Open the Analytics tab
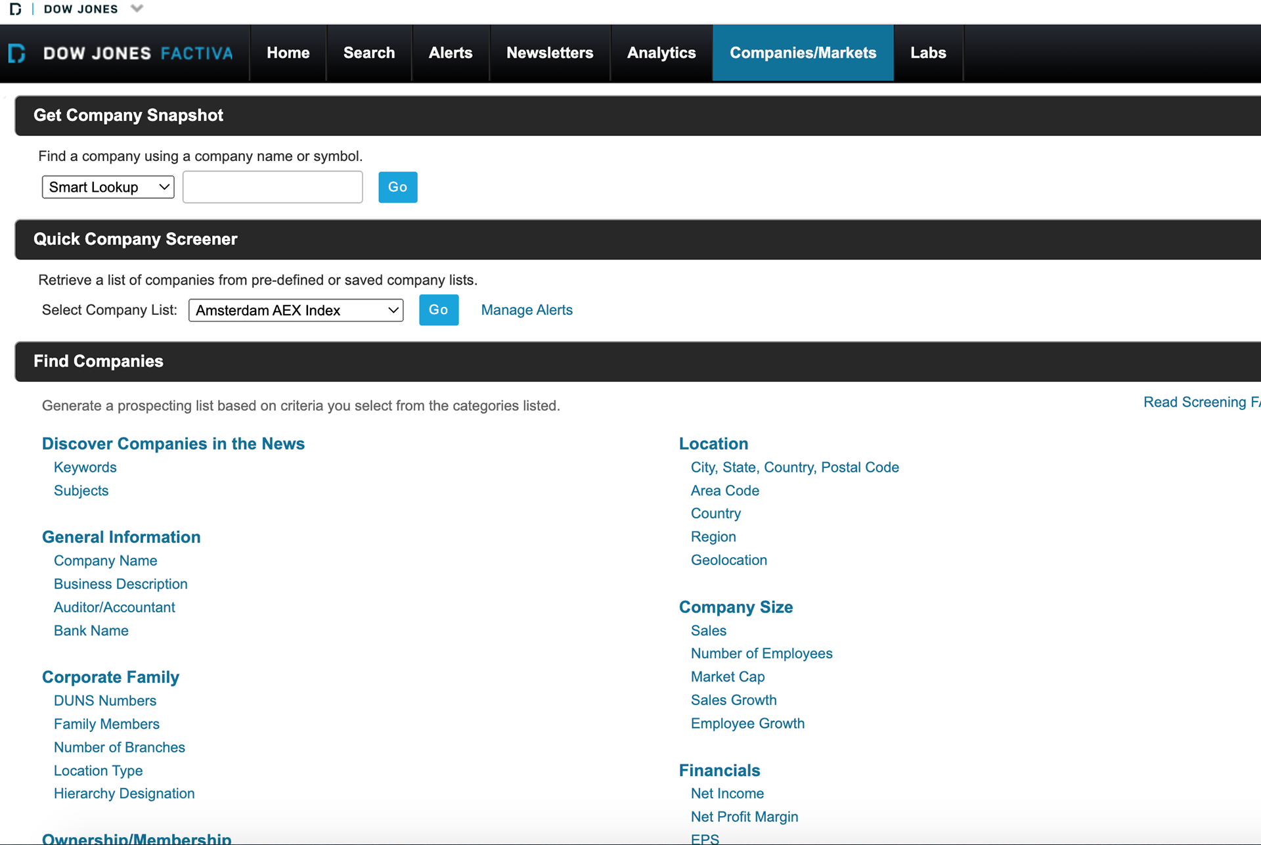1261x845 pixels. click(661, 53)
